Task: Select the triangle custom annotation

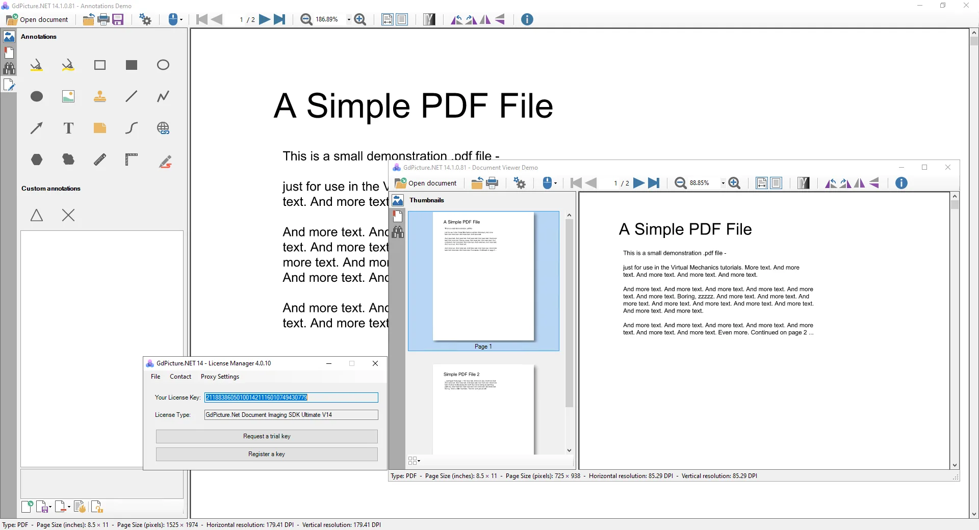Action: (37, 215)
